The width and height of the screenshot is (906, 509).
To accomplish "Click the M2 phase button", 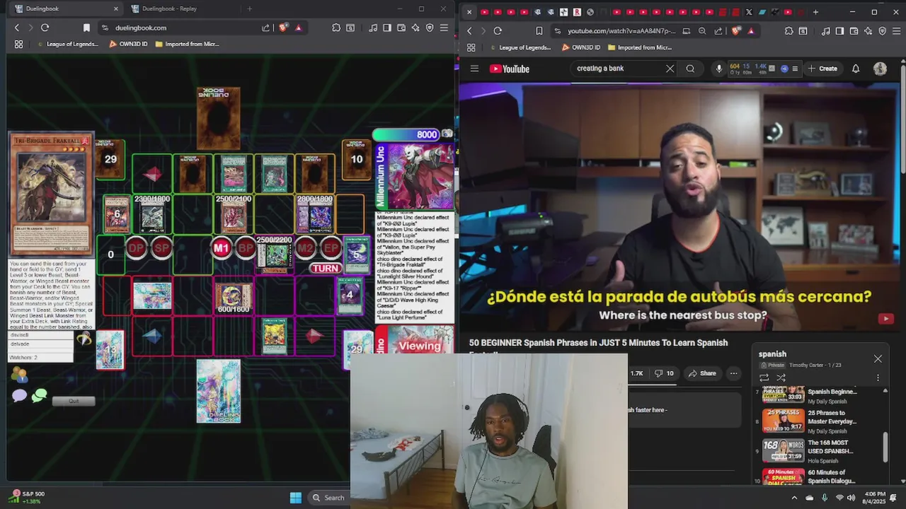I will (x=305, y=247).
